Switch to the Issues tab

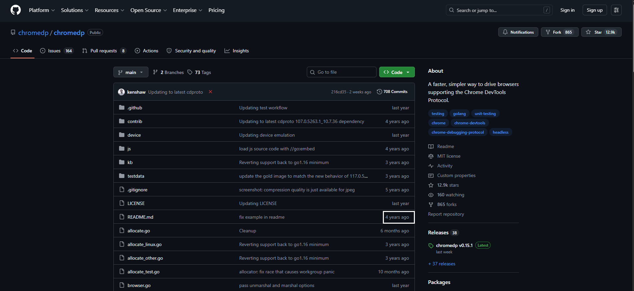[56, 51]
